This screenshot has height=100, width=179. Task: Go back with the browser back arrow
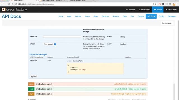[x=2, y=4]
